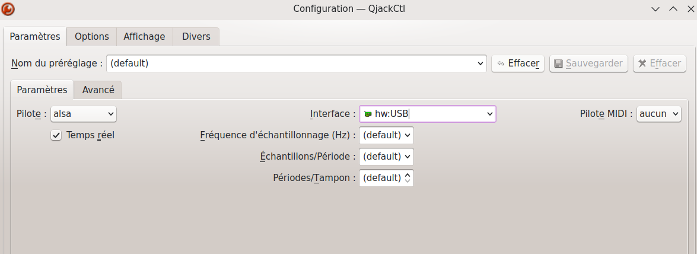Close the Configuration window

pyautogui.click(x=689, y=9)
